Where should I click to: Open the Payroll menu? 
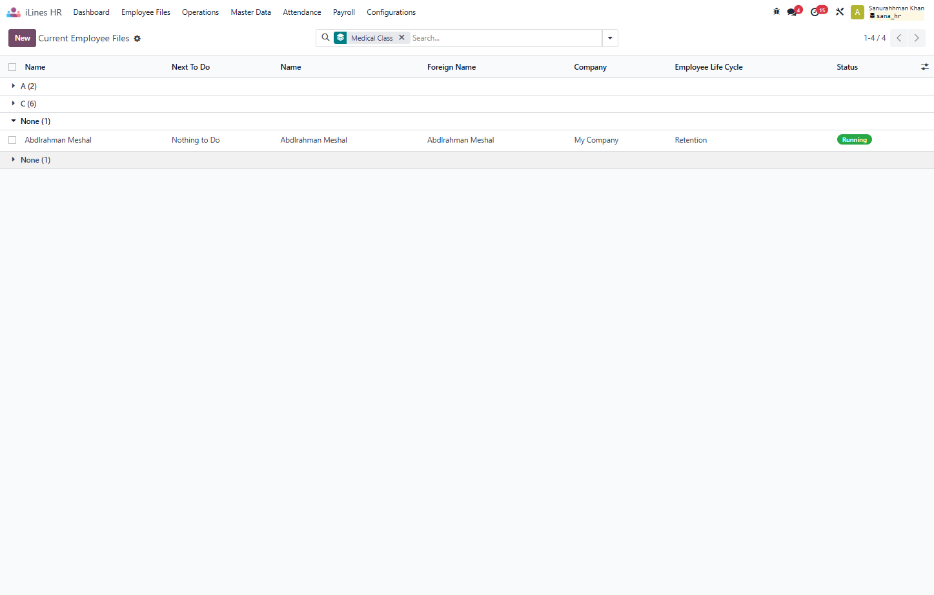pyautogui.click(x=344, y=12)
